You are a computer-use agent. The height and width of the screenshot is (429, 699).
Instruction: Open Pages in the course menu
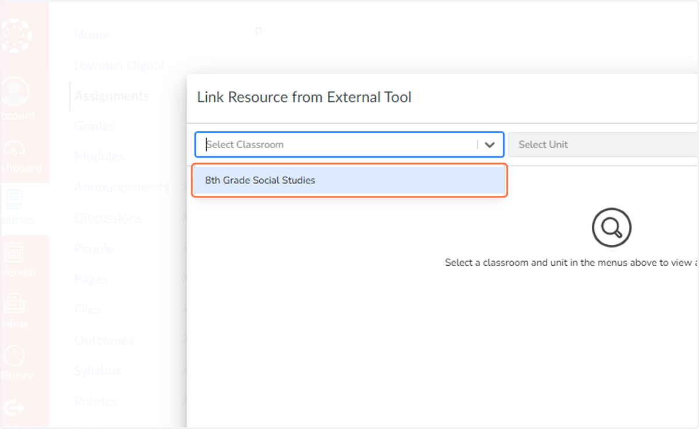(x=91, y=279)
